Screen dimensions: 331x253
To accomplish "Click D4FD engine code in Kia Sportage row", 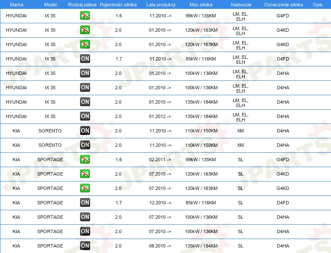I will 283,203.
